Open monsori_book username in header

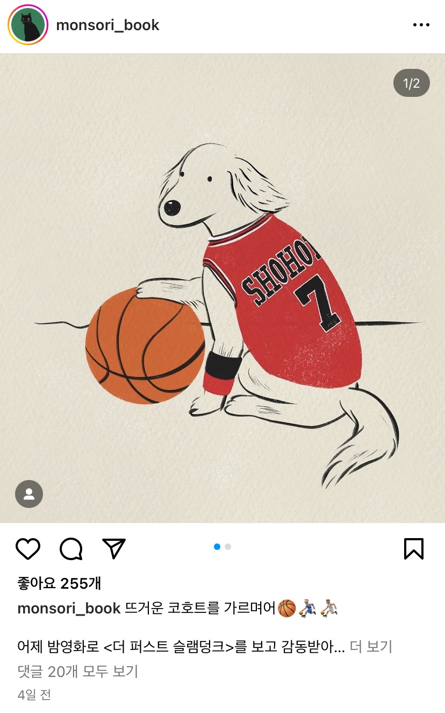click(107, 25)
